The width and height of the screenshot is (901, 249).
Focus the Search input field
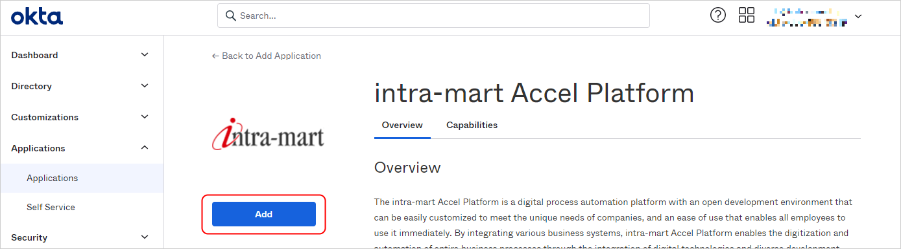[x=433, y=16]
